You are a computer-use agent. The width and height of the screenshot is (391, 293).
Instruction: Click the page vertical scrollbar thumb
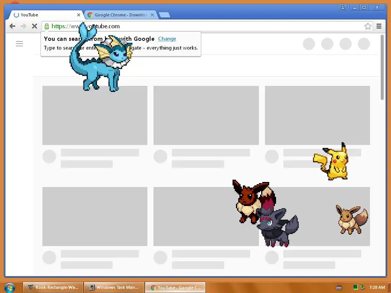[382, 67]
